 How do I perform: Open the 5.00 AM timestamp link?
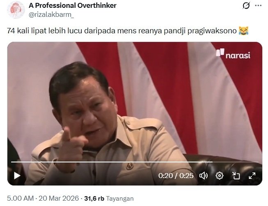click(21, 198)
